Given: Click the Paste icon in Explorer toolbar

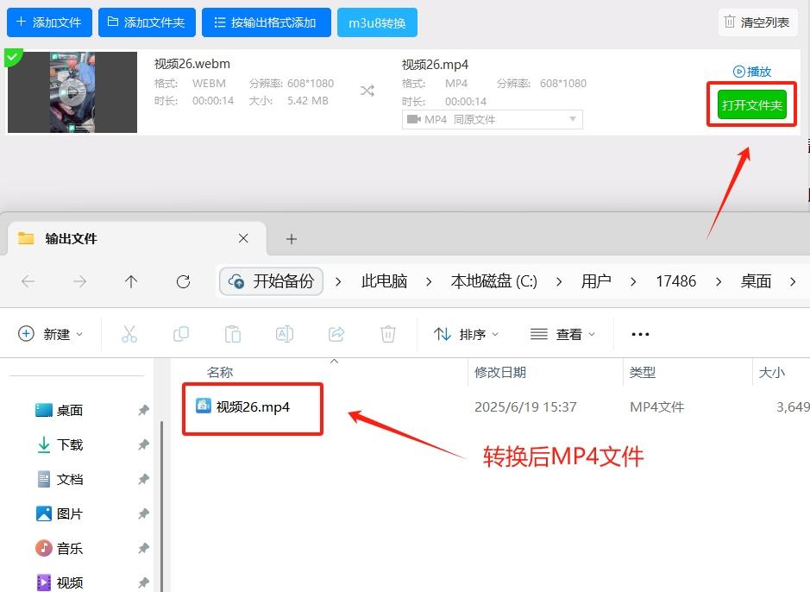Looking at the screenshot, I should coord(233,334).
